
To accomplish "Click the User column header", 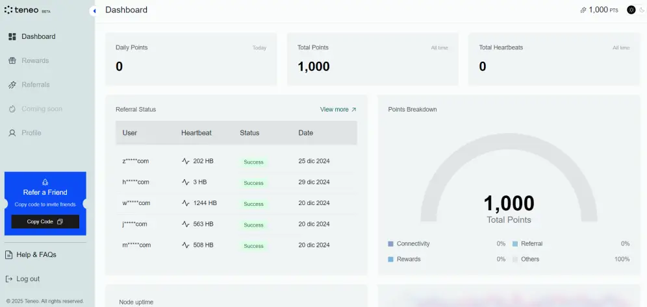I will click(x=129, y=132).
